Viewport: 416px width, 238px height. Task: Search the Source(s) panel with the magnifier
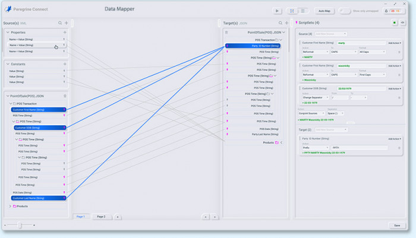[x=60, y=23]
